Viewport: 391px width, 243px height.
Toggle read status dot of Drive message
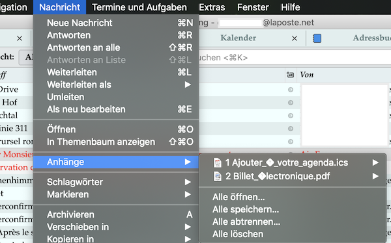(291, 90)
